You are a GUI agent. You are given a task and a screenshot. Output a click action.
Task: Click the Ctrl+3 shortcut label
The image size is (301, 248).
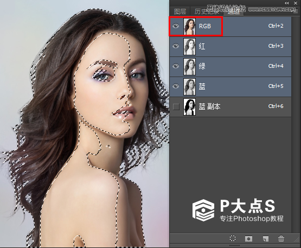(x=276, y=46)
